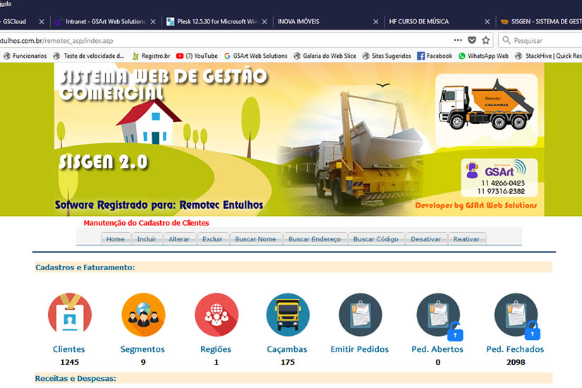Close the Plesk tab
Screen dimensions: 582x388
click(265, 22)
